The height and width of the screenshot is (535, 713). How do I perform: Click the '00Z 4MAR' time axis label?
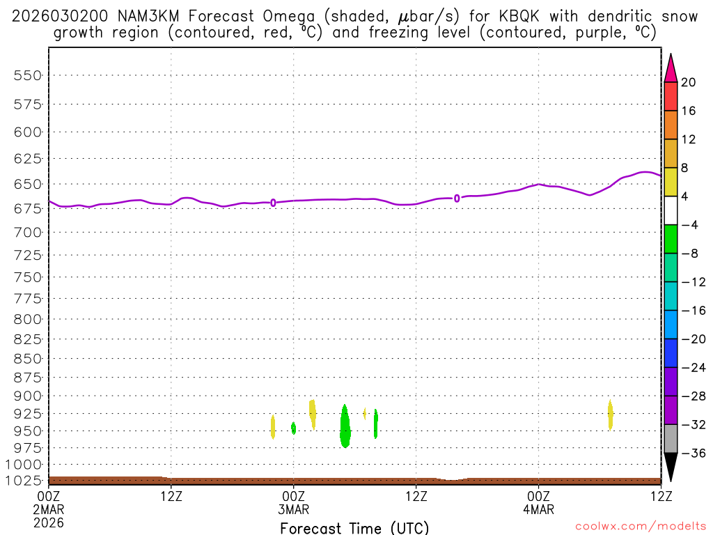coord(539,503)
